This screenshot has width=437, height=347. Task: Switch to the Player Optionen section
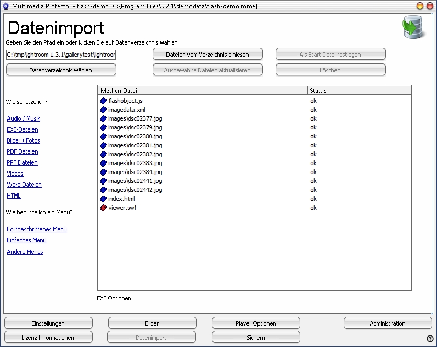tap(255, 323)
